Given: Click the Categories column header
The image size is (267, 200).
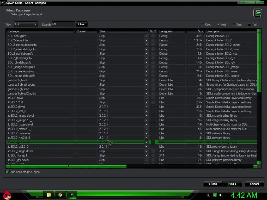Looking at the screenshot, I should [172, 31].
